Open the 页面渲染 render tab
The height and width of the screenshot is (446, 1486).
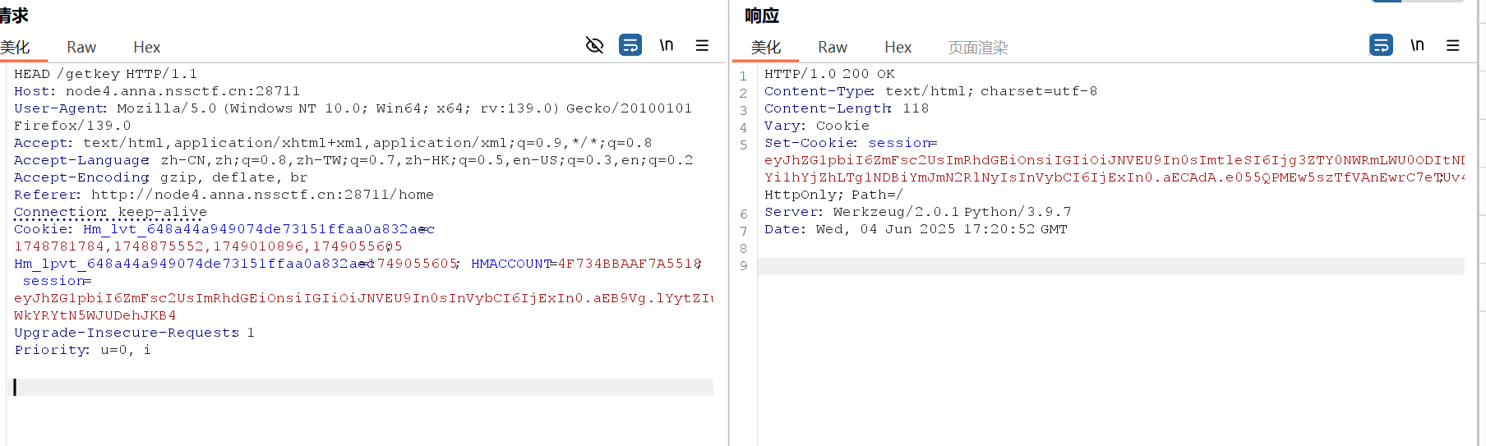click(977, 48)
